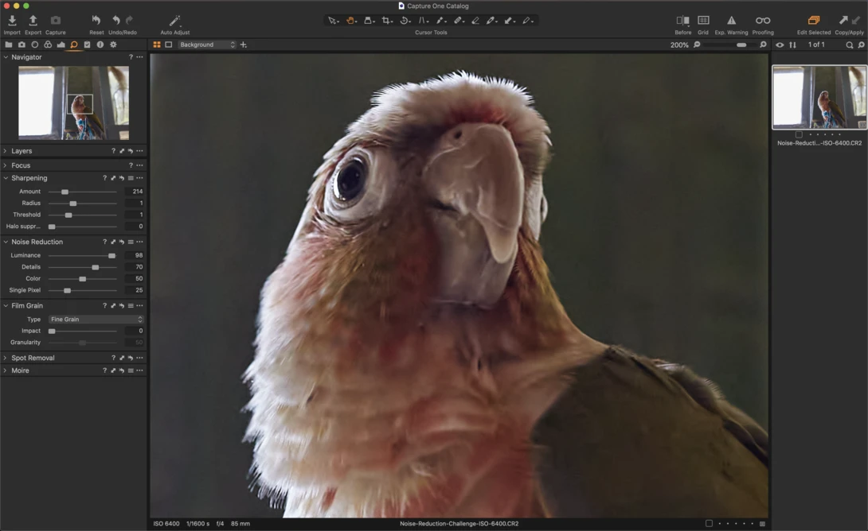Image resolution: width=868 pixels, height=531 pixels.
Task: Toggle color tag checkbox under thumbnail
Action: pos(799,134)
